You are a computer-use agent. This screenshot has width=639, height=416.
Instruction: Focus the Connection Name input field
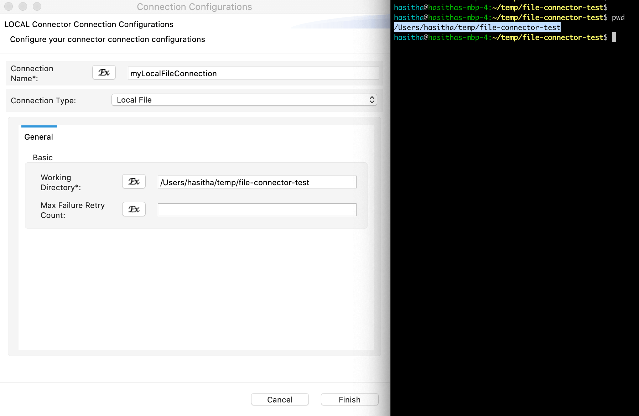[253, 73]
